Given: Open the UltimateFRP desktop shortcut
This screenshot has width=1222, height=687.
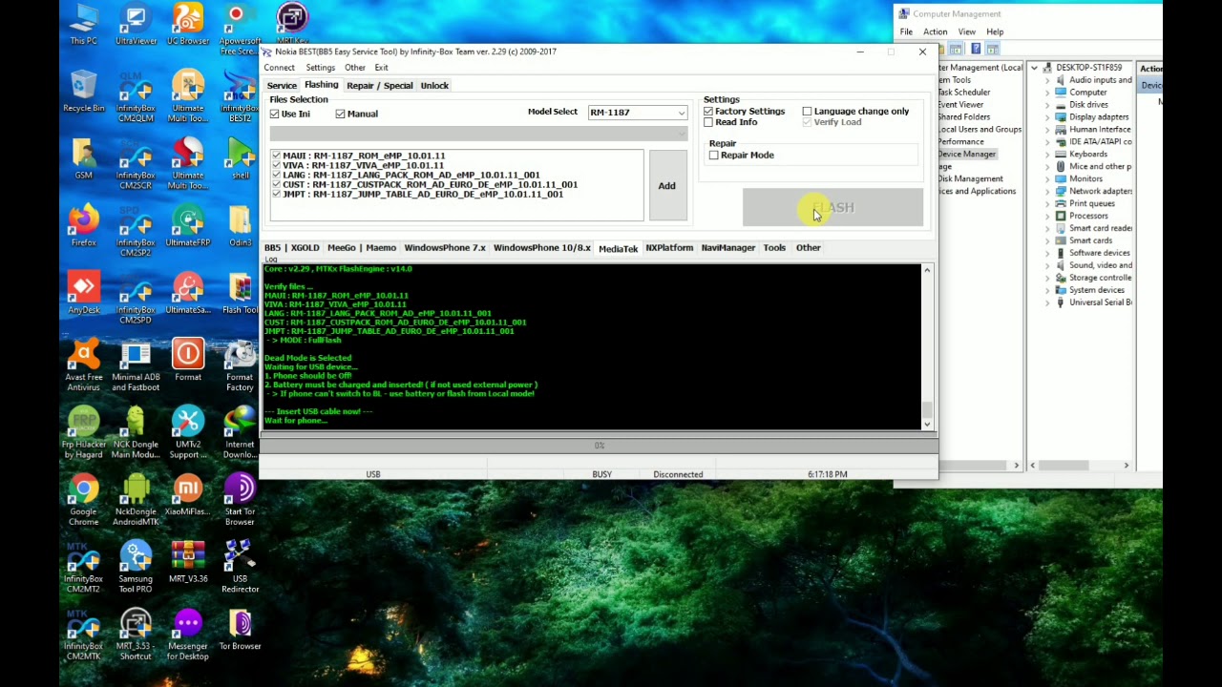Looking at the screenshot, I should (188, 225).
